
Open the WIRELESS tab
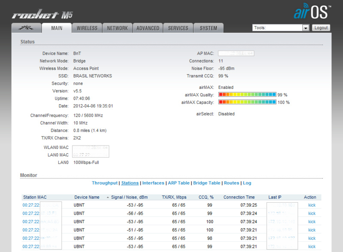[x=87, y=28]
